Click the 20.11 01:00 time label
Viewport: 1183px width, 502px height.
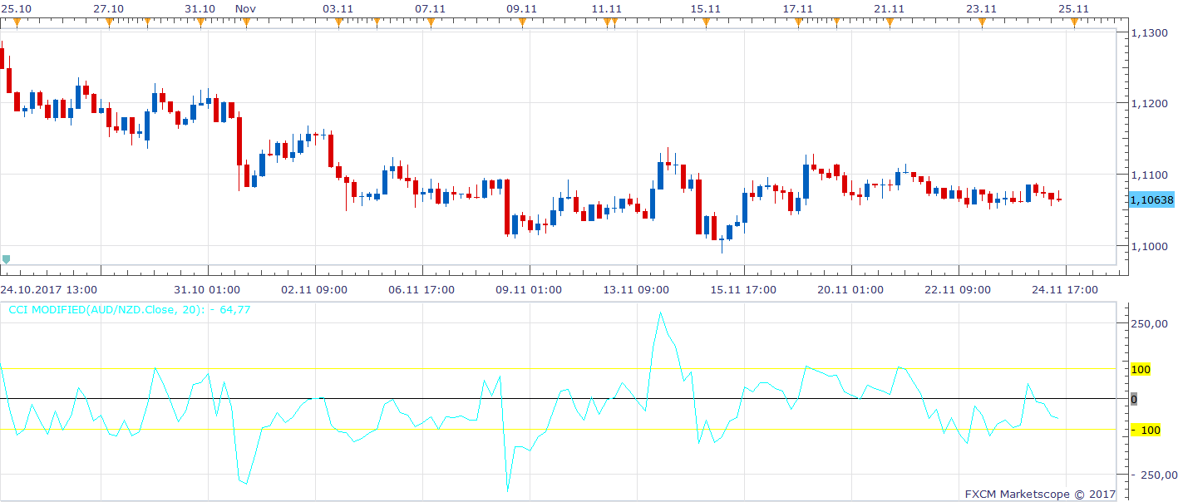coord(849,289)
